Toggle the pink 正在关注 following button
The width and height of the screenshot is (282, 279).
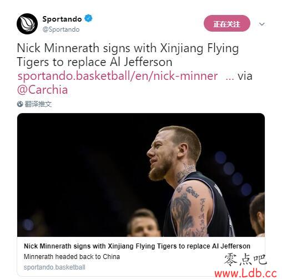coord(227,23)
